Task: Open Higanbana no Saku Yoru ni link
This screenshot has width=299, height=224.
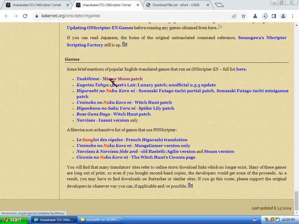Action: click(106, 108)
